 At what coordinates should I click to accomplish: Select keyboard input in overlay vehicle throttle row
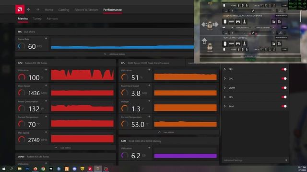click(x=231, y=43)
